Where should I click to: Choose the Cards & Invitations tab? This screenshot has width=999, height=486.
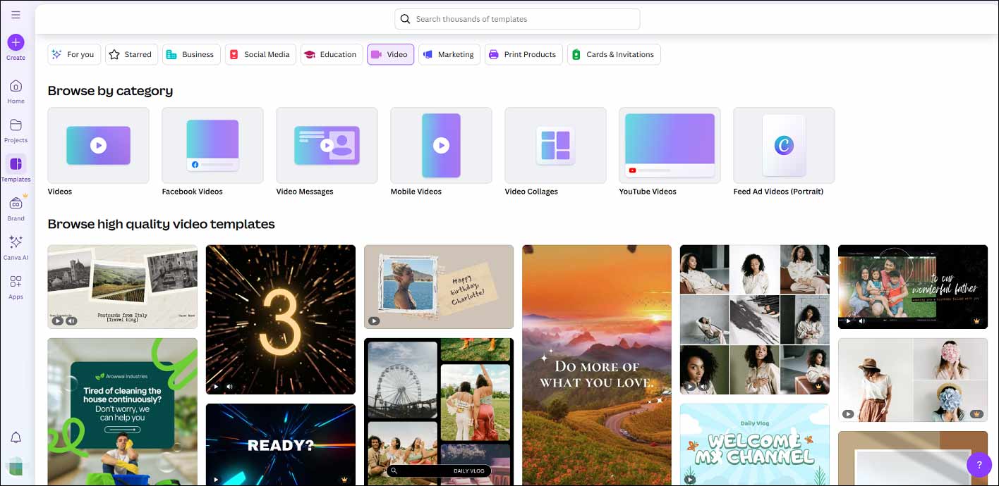pyautogui.click(x=613, y=54)
